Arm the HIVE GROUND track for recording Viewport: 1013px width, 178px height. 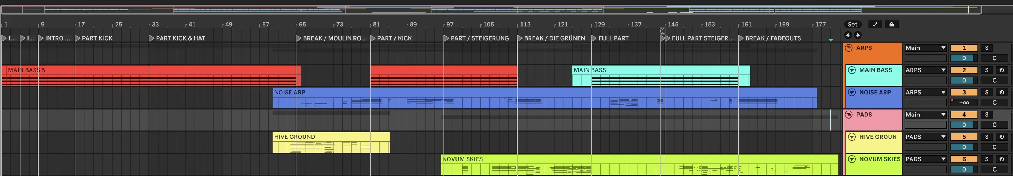point(1002,137)
